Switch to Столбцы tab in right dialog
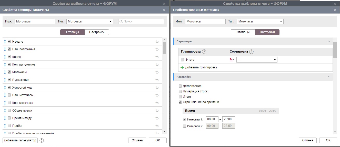 click(x=243, y=32)
